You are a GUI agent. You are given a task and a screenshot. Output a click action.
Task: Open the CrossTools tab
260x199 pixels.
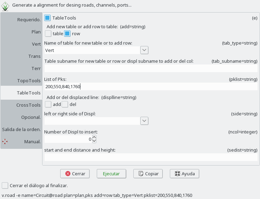point(29,105)
